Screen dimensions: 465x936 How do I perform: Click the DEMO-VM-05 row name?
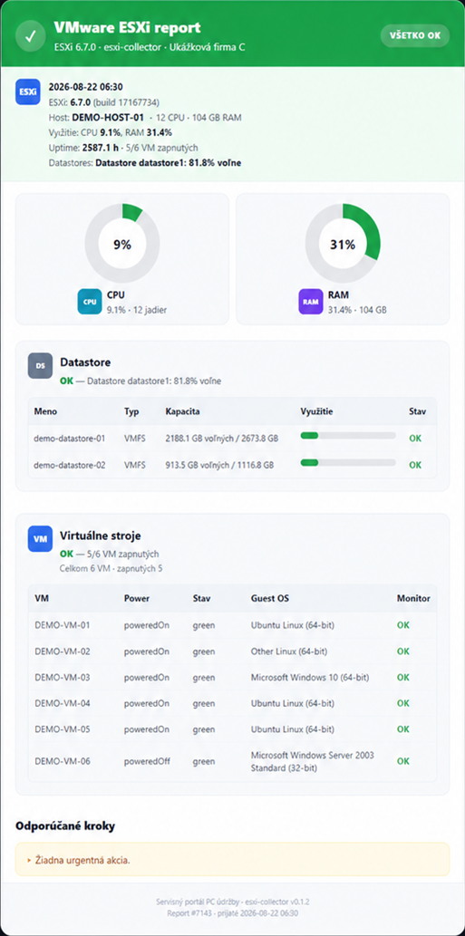click(x=62, y=729)
